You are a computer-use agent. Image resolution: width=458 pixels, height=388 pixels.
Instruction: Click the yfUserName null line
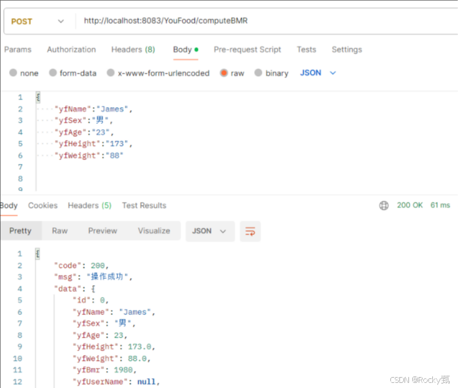(116, 382)
